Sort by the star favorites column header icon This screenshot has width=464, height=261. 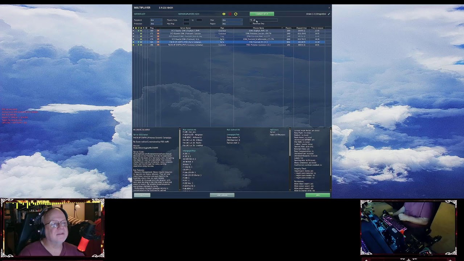pos(133,28)
